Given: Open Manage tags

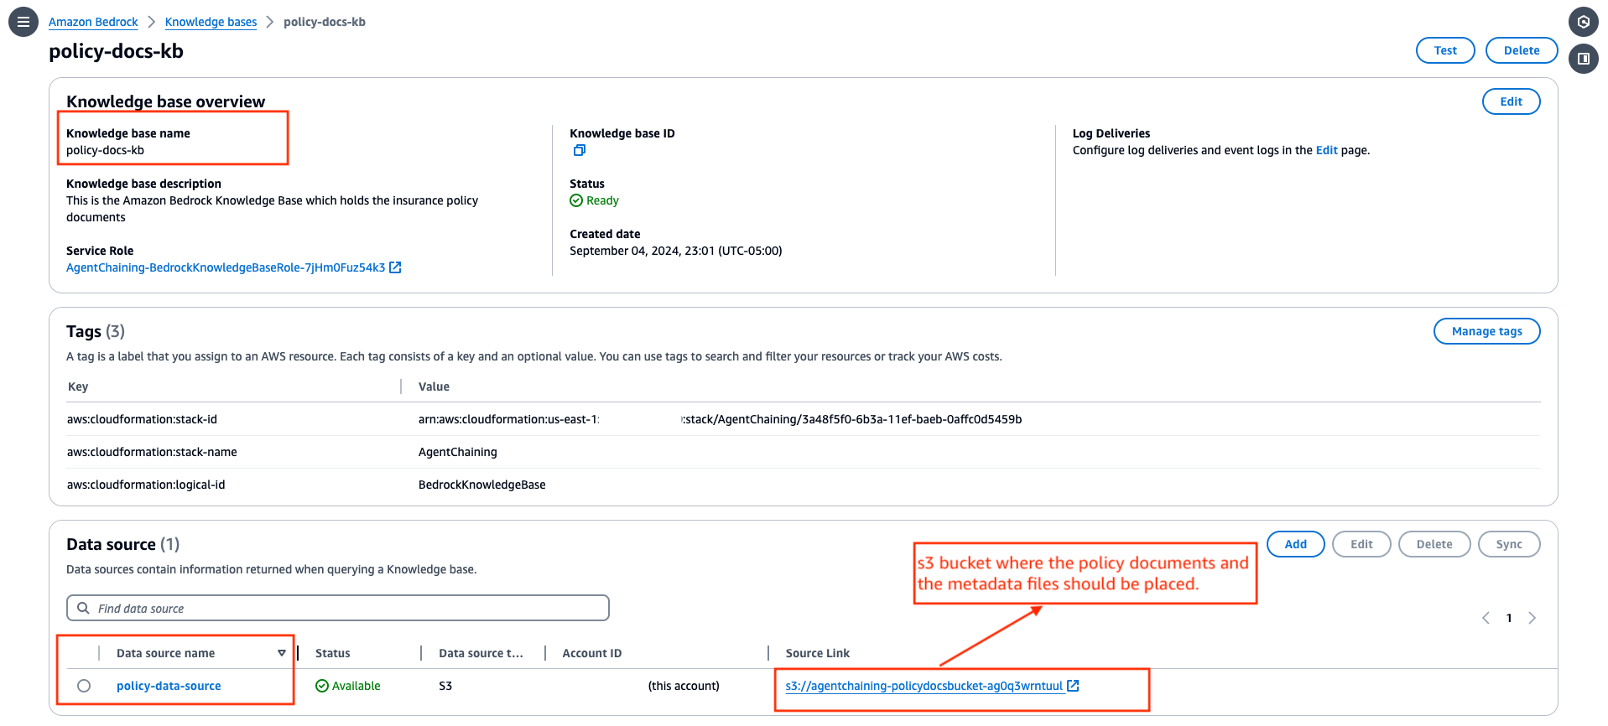Looking at the screenshot, I should point(1487,331).
